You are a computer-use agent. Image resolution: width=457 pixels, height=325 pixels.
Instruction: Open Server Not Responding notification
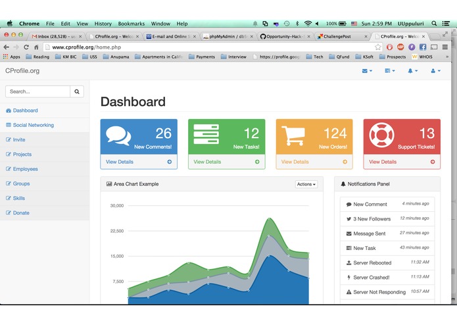(387, 291)
